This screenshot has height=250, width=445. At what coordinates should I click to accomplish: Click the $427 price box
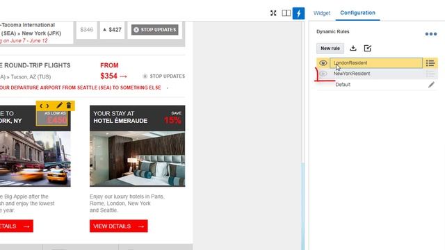click(x=112, y=30)
